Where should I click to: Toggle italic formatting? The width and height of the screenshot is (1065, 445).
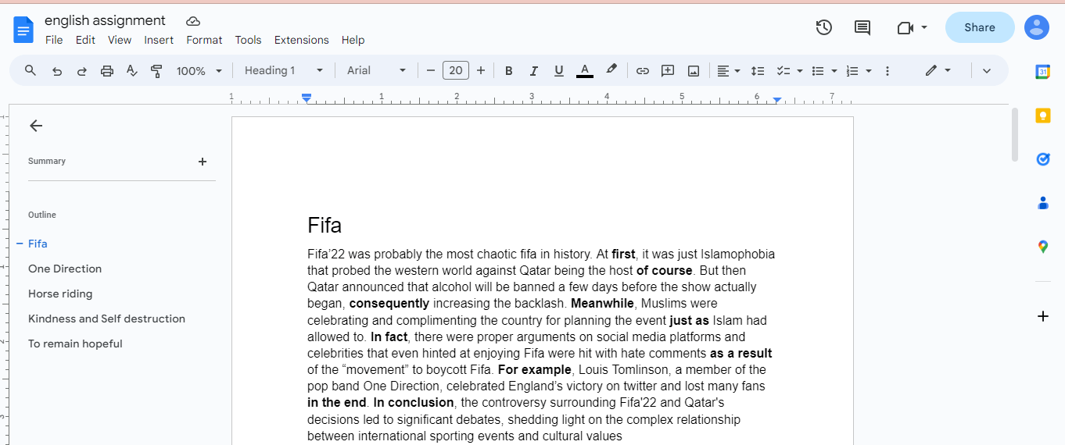point(533,71)
